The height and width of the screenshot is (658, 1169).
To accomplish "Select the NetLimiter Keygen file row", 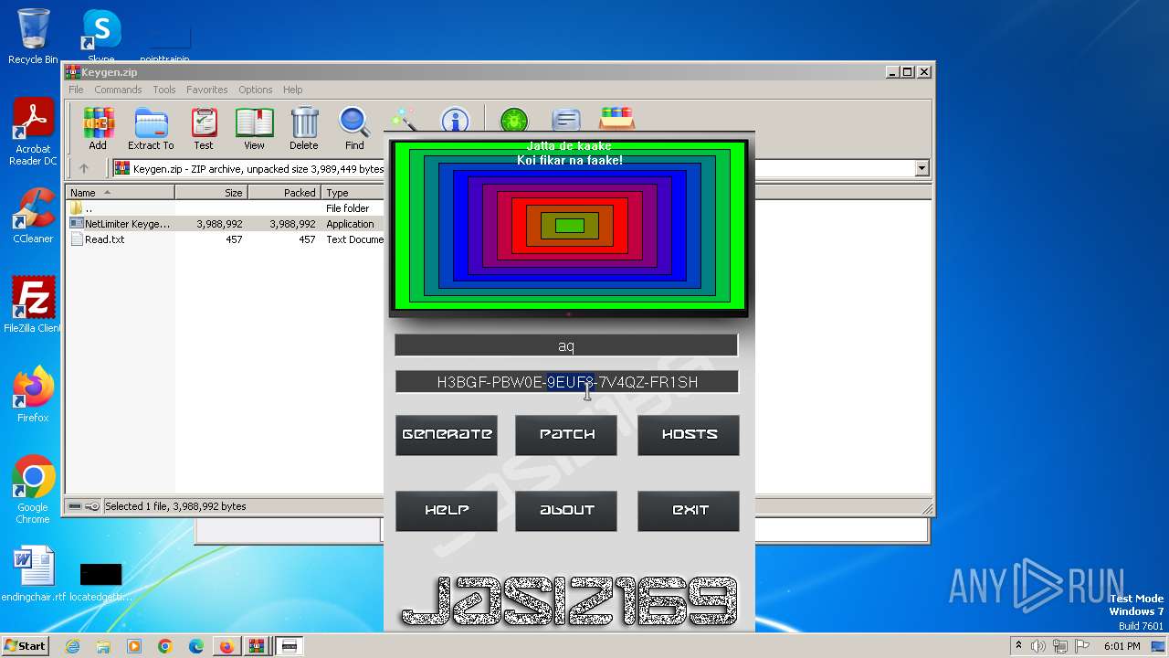I will pyautogui.click(x=226, y=224).
